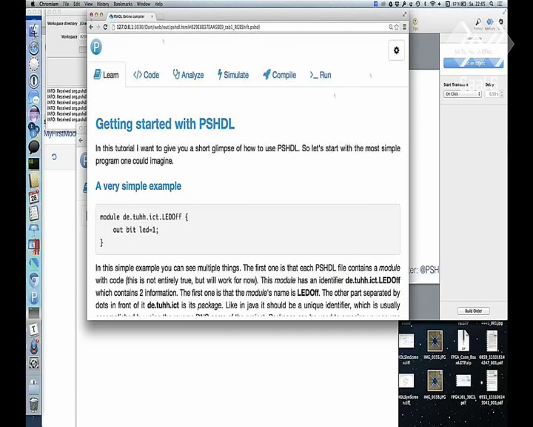533x427 pixels.
Task: Open the Learn tab
Action: (107, 75)
